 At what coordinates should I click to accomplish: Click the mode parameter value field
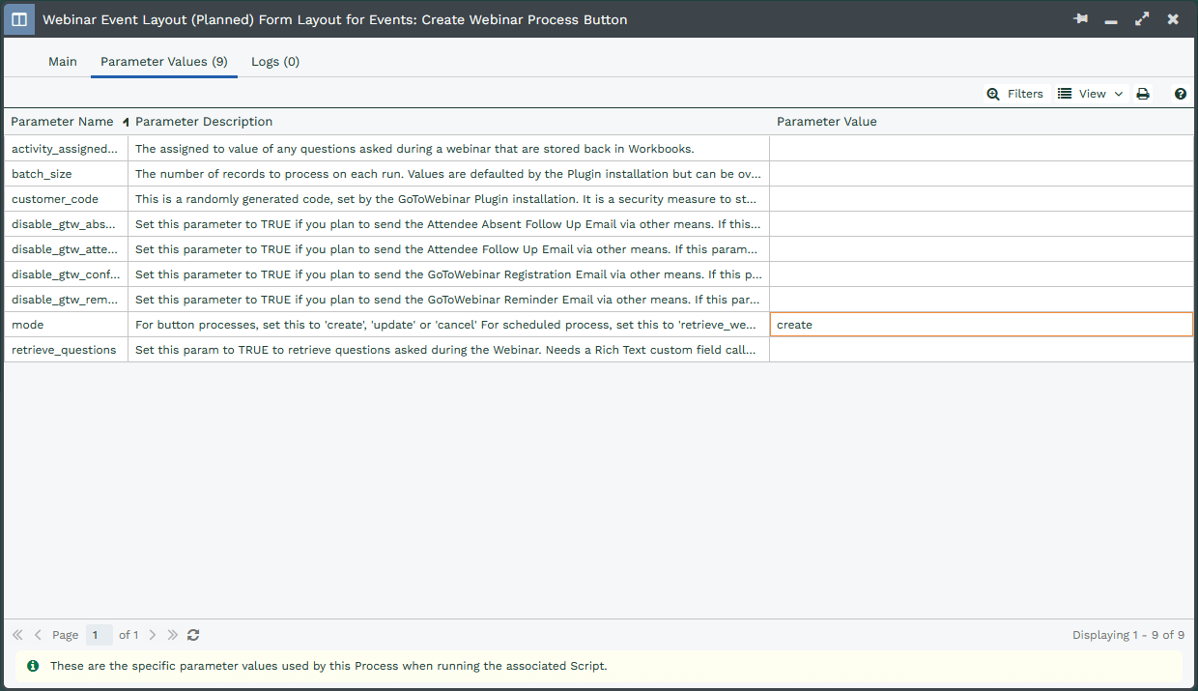coord(980,325)
